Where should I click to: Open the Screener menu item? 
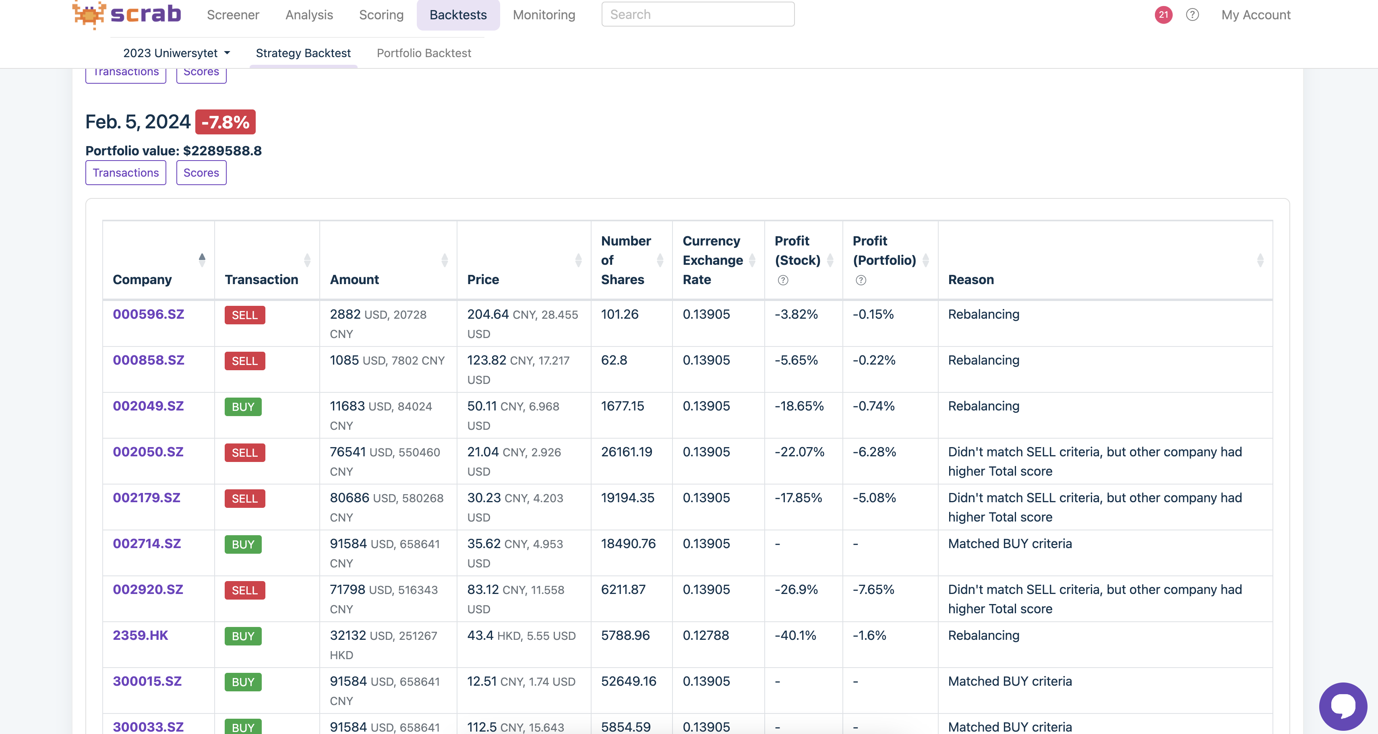(x=233, y=14)
